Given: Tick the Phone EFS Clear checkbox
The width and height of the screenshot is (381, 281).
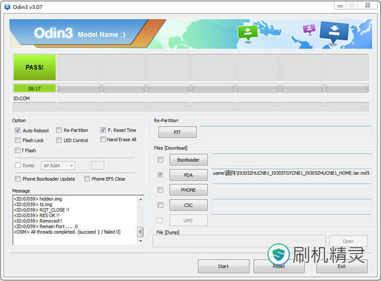Looking at the screenshot, I should (x=87, y=179).
